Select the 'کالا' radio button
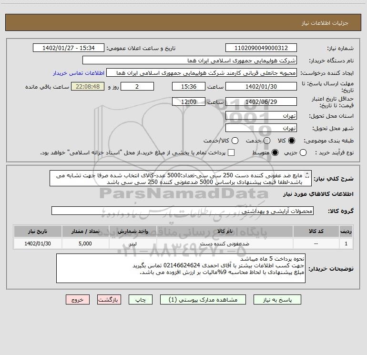Image resolution: width=367 pixels, height=355 pixels. pos(292,141)
